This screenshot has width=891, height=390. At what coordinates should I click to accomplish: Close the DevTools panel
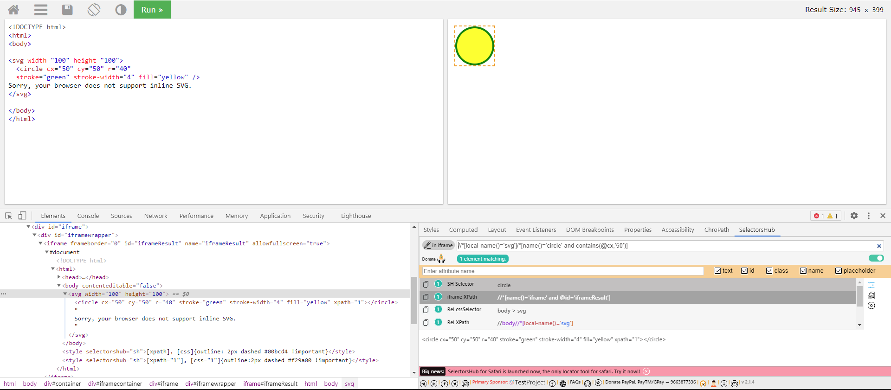coord(883,216)
